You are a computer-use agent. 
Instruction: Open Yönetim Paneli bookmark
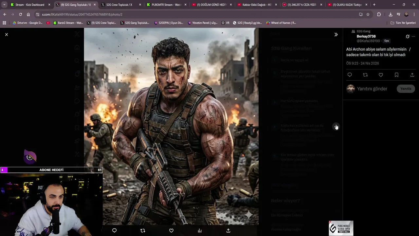tap(203, 23)
